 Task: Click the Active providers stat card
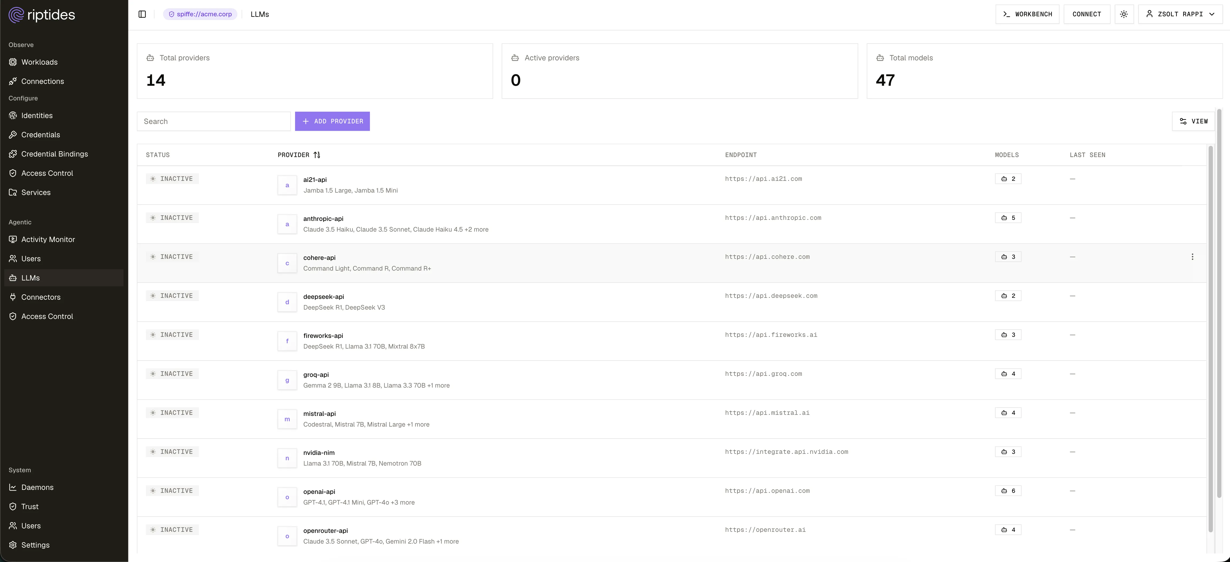(679, 71)
